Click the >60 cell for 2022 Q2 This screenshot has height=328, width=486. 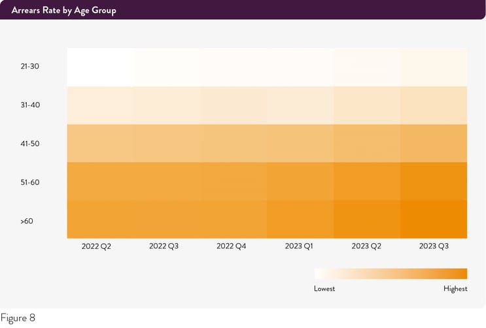pyautogui.click(x=101, y=220)
